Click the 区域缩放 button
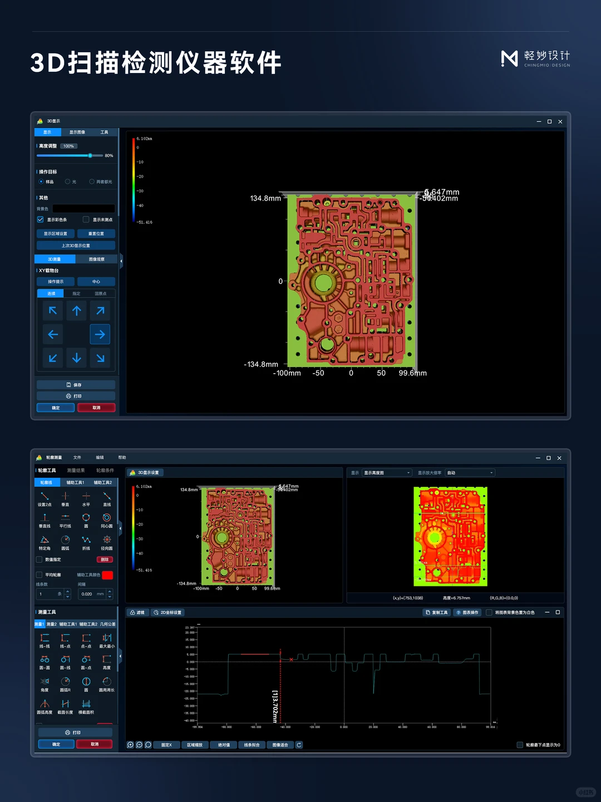This screenshot has width=601, height=802. (195, 745)
